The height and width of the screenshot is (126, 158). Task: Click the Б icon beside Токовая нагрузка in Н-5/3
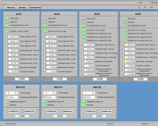[43, 71]
